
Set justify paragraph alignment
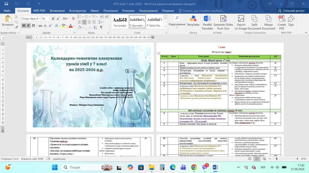[94, 22]
